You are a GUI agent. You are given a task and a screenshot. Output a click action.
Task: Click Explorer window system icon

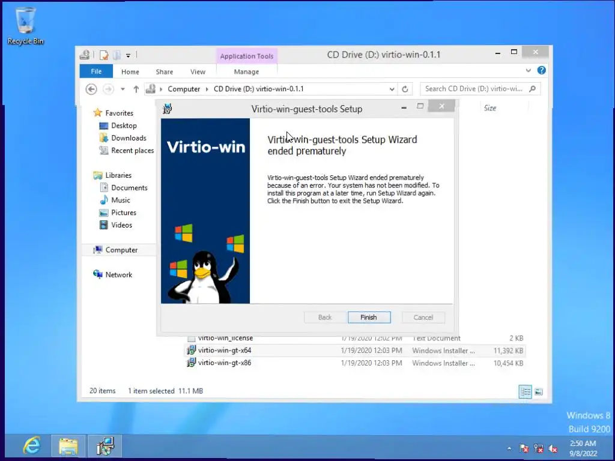[85, 55]
